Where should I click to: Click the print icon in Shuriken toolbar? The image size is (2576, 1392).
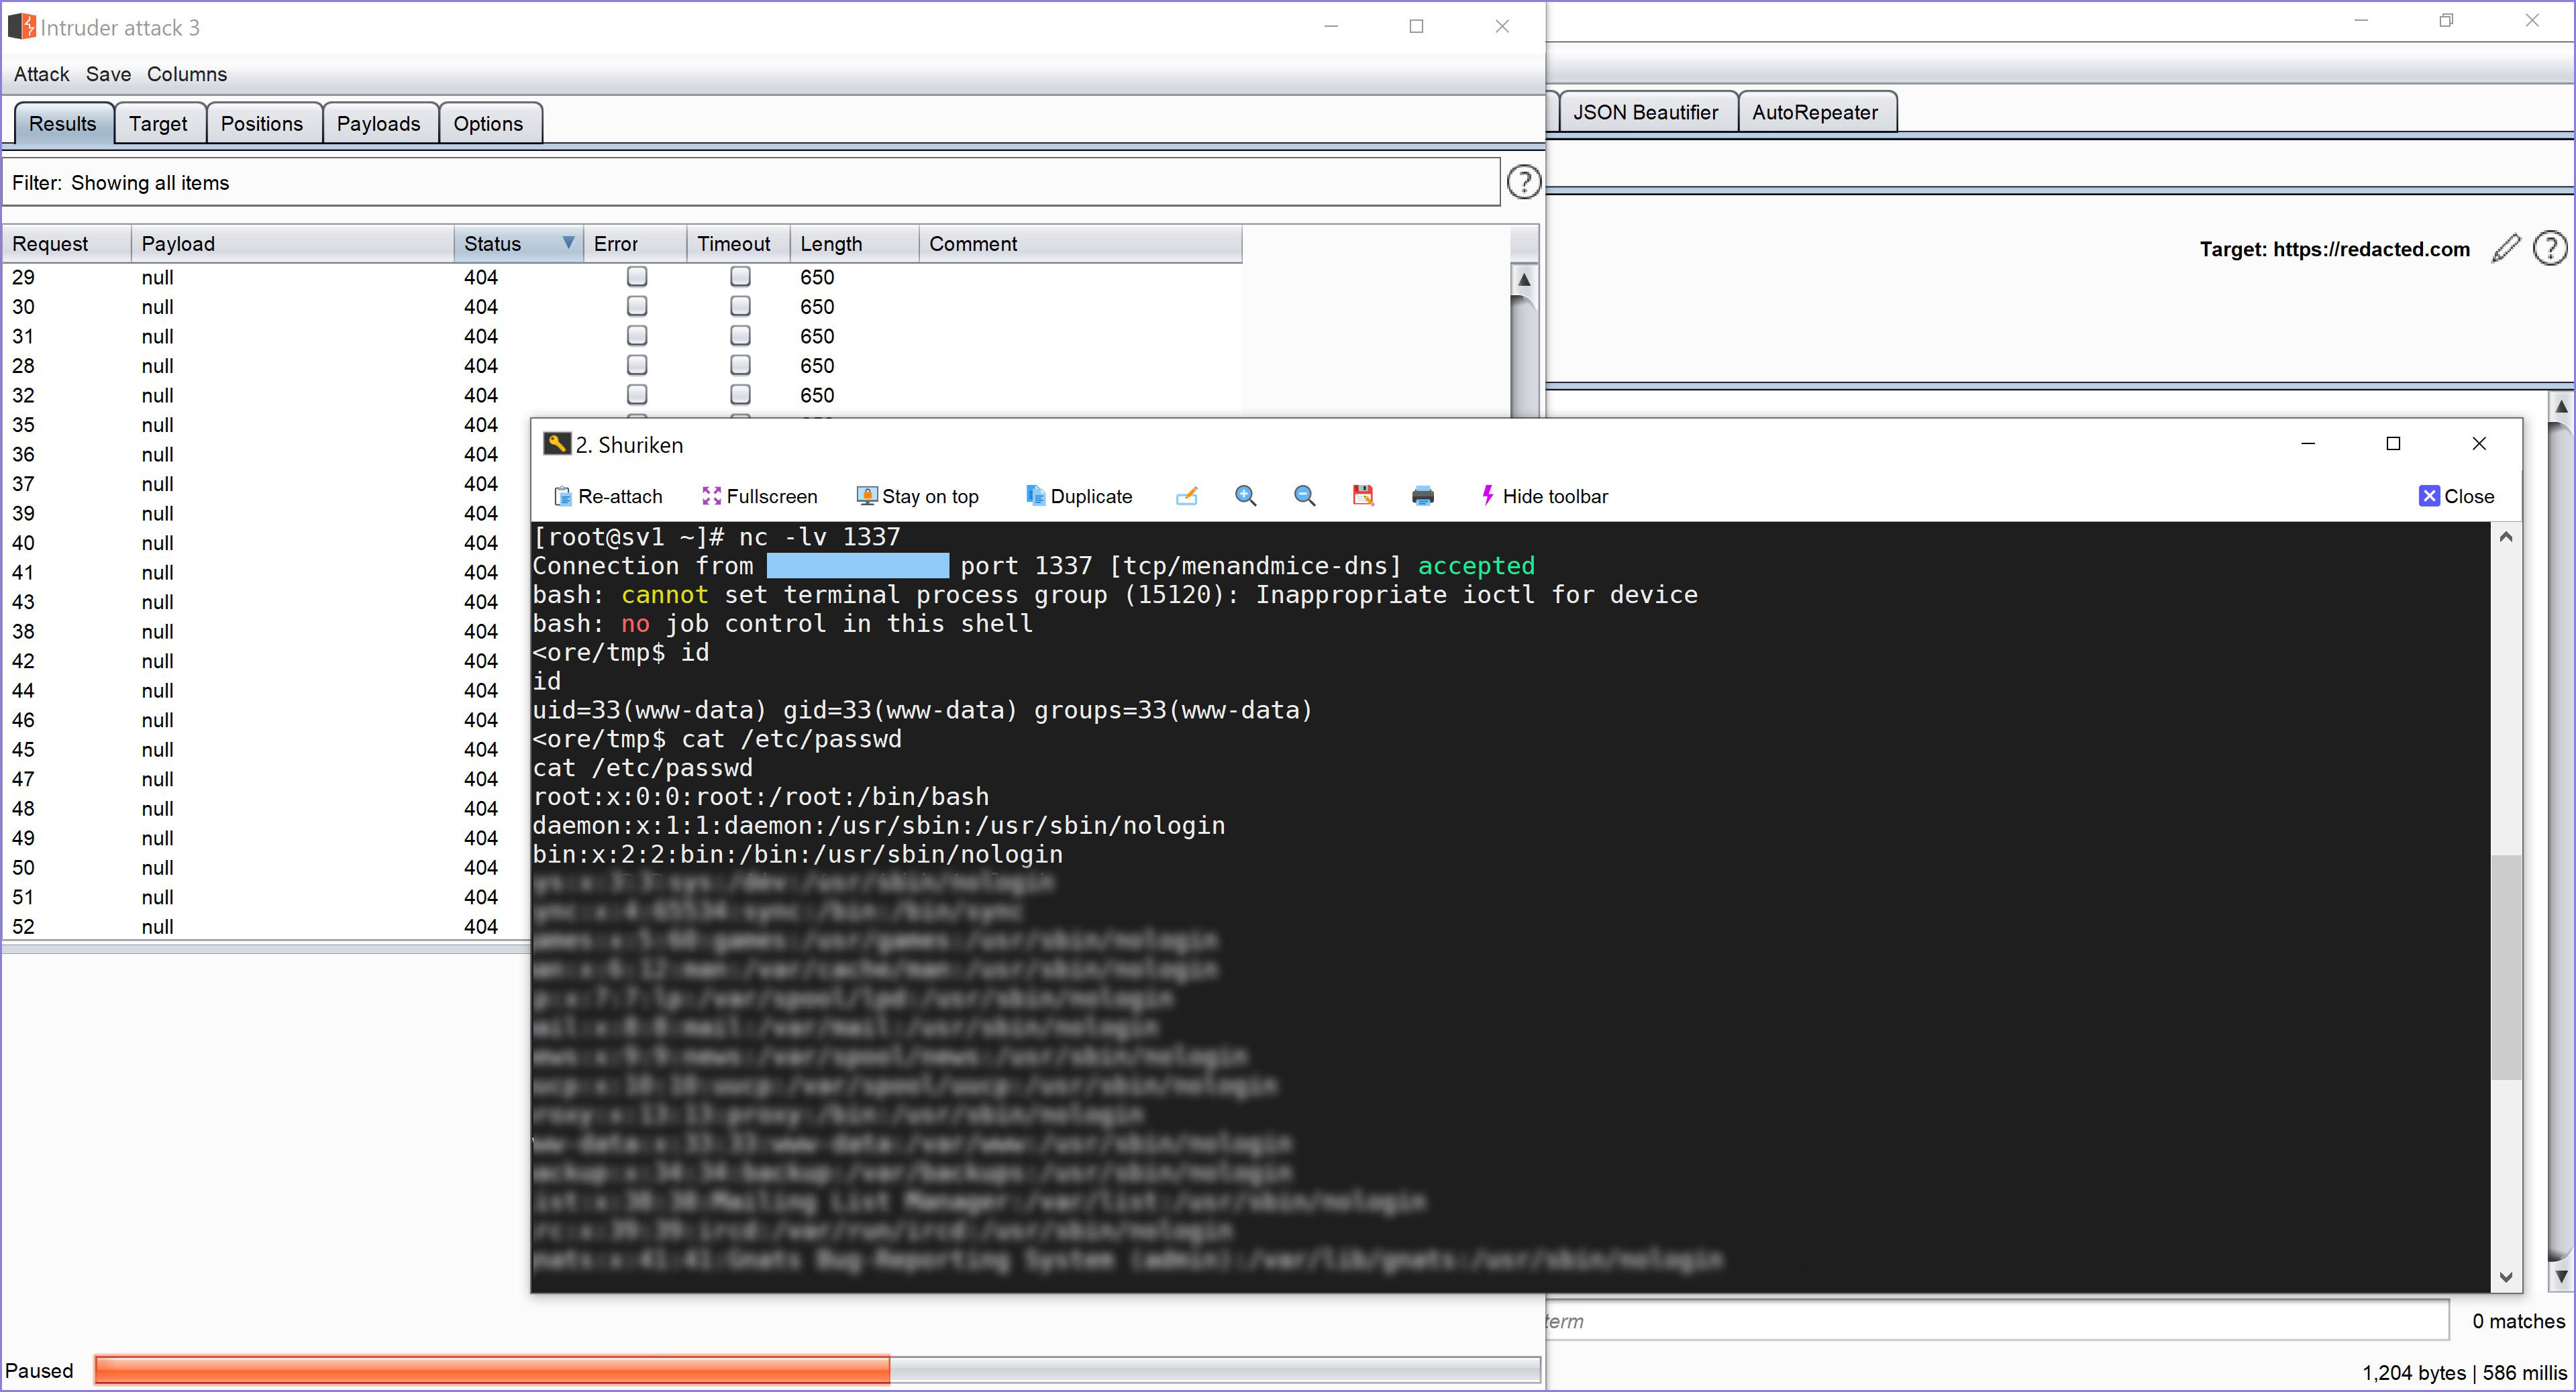(1423, 495)
